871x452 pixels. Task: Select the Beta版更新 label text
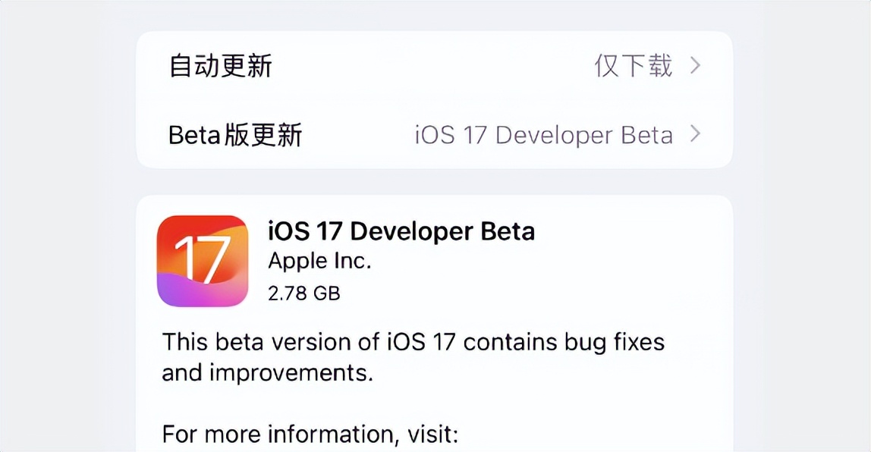tap(233, 135)
